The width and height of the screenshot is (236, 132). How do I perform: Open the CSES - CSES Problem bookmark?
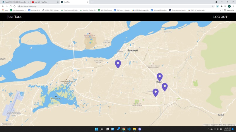click(x=51, y=10)
